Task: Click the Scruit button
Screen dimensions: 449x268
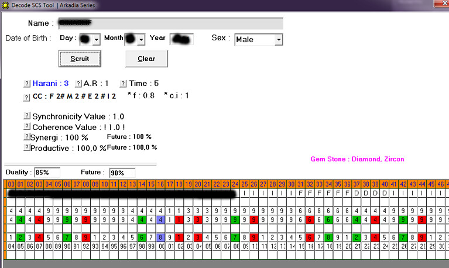Action: (80, 59)
